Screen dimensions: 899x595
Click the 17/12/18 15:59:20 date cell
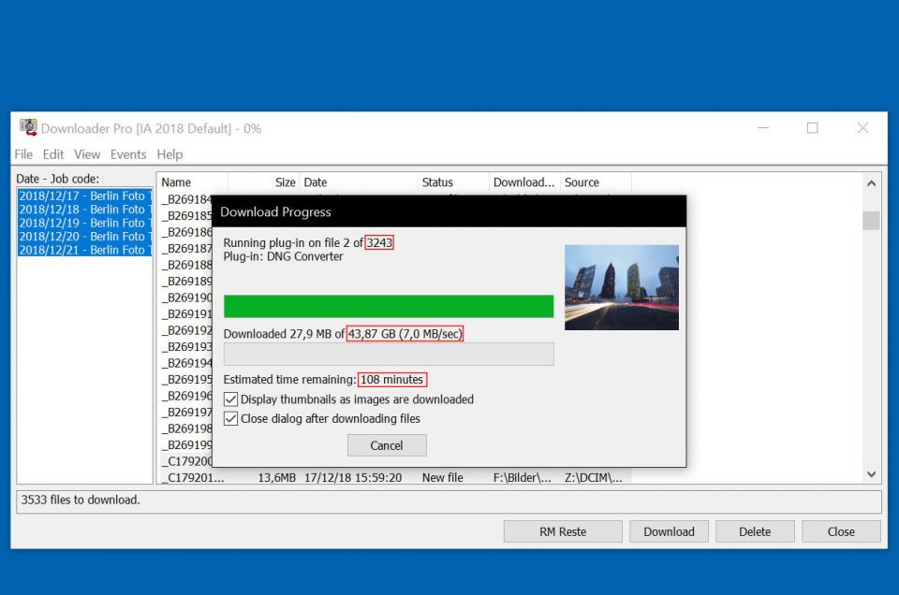coord(353,478)
